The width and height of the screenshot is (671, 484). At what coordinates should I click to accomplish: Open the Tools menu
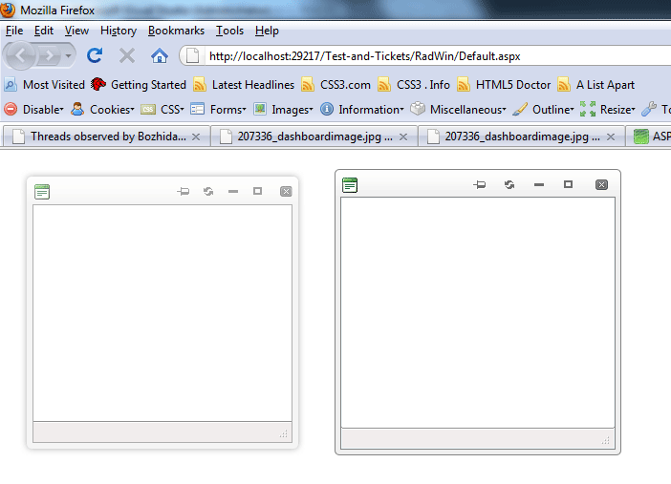click(x=229, y=31)
